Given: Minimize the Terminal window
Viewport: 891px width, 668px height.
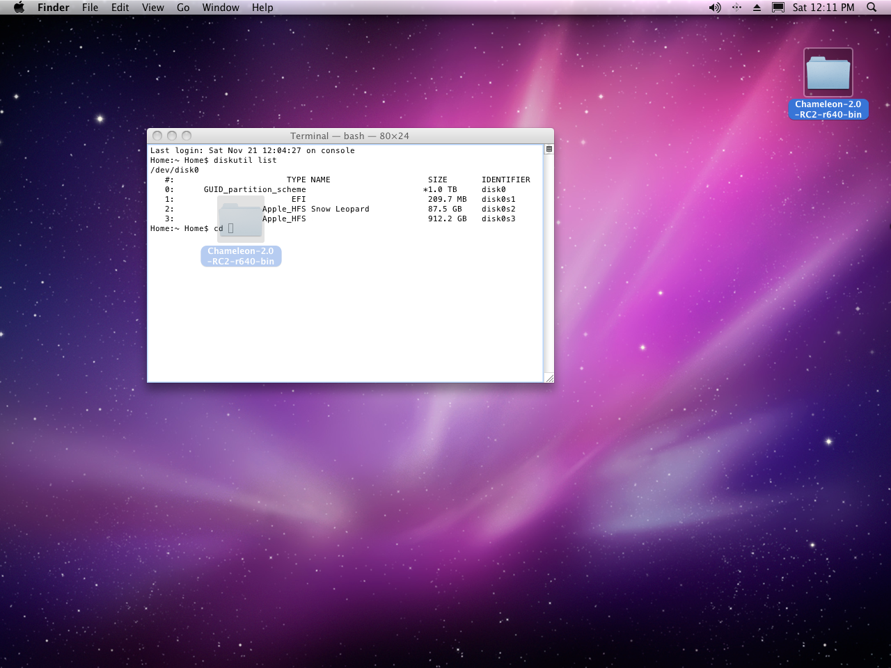Looking at the screenshot, I should click(x=172, y=136).
